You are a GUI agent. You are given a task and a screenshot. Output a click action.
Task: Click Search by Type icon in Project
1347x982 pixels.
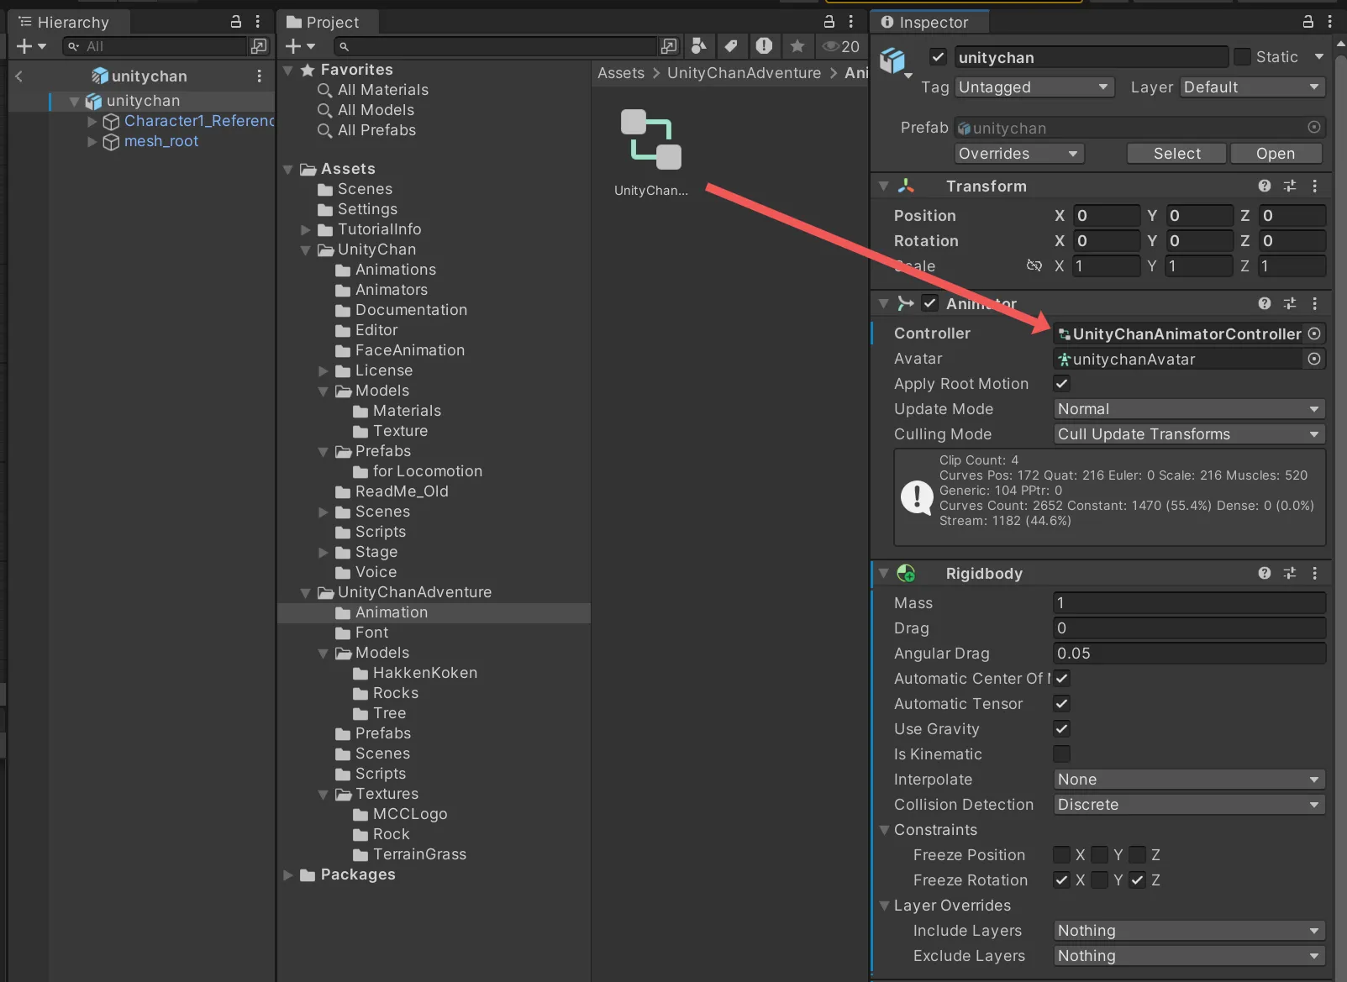[698, 46]
